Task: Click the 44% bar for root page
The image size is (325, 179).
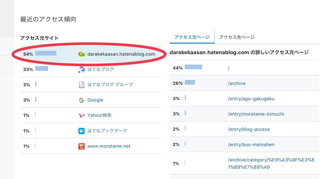Action: coord(193,67)
